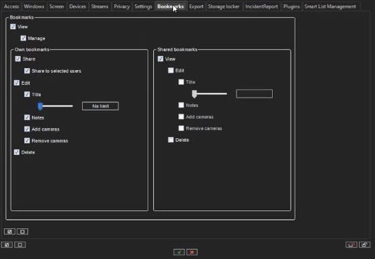375x259 pixels.
Task: Check Notes under Shared bookmarks
Action: pos(181,105)
